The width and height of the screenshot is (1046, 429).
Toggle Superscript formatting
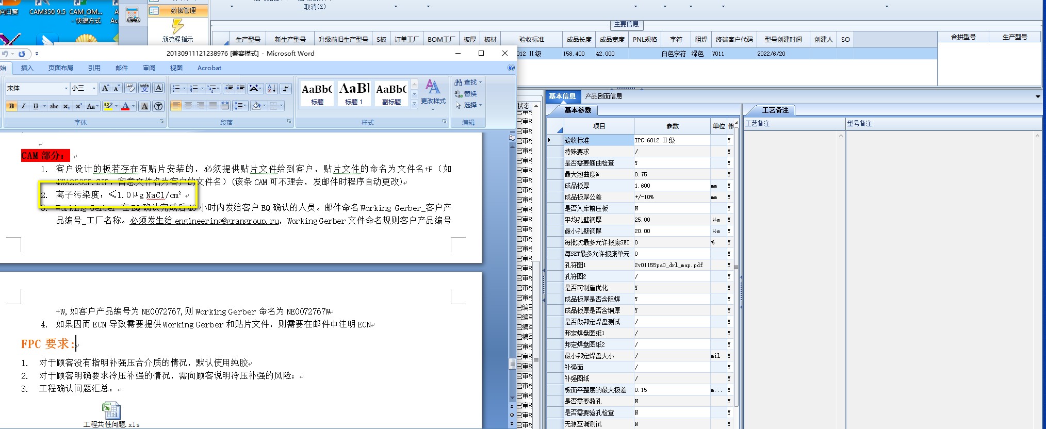pos(78,106)
